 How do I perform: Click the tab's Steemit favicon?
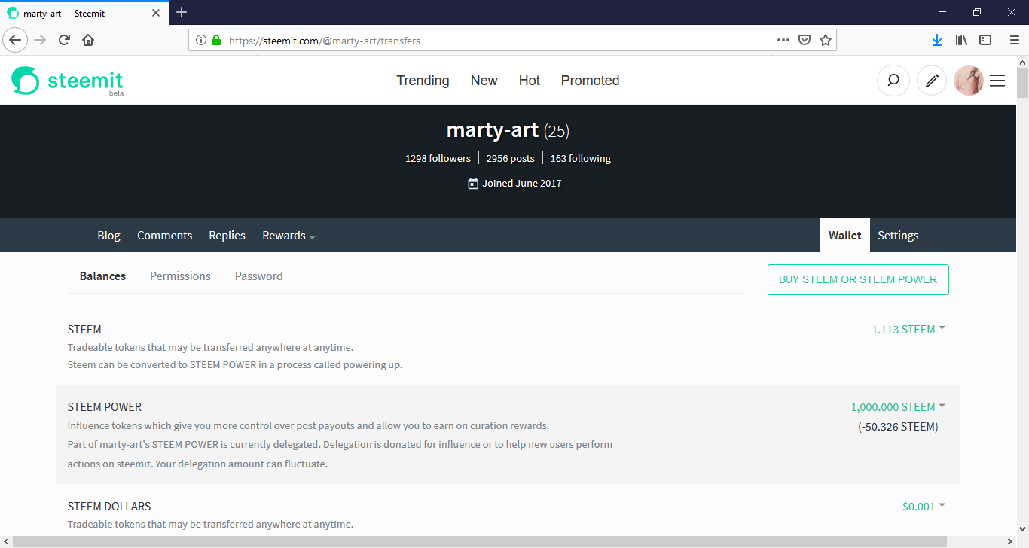point(13,13)
